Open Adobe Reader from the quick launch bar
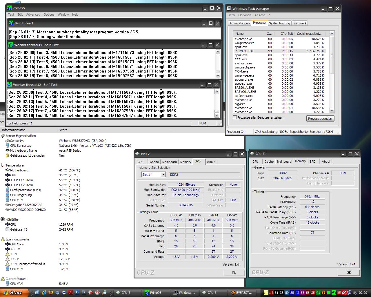Screen dimensions: 371x297 [70, 293]
